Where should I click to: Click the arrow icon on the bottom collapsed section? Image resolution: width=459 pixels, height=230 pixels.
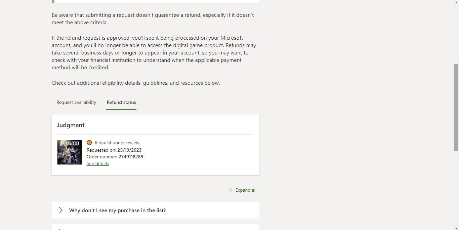click(x=60, y=229)
